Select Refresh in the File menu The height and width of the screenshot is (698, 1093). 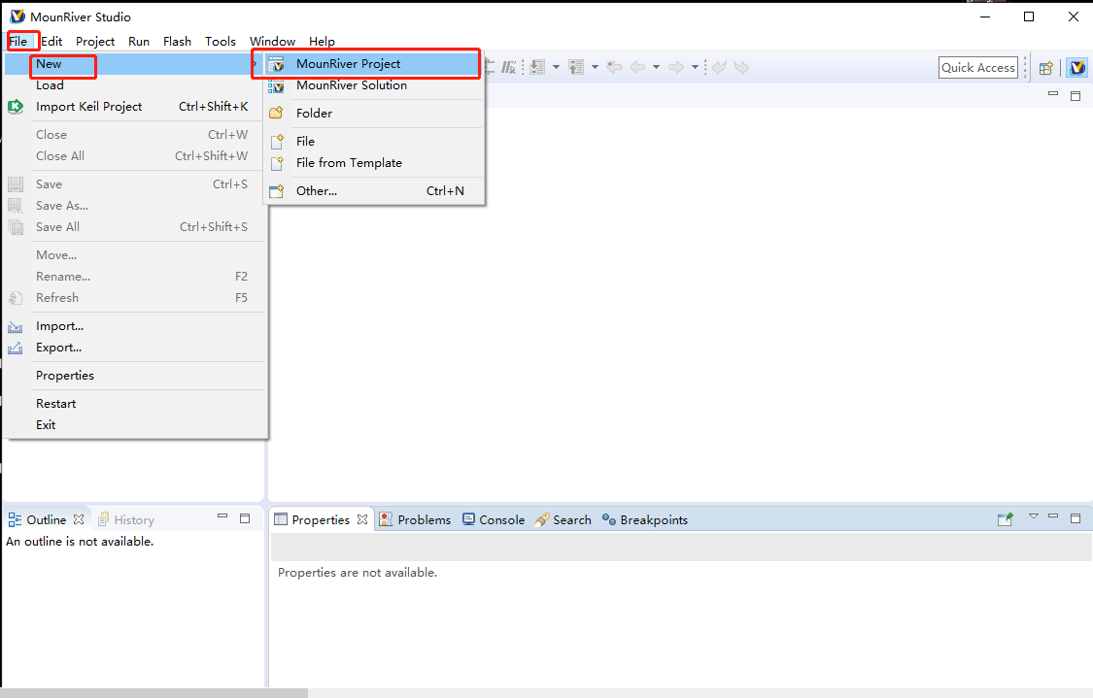(x=135, y=298)
